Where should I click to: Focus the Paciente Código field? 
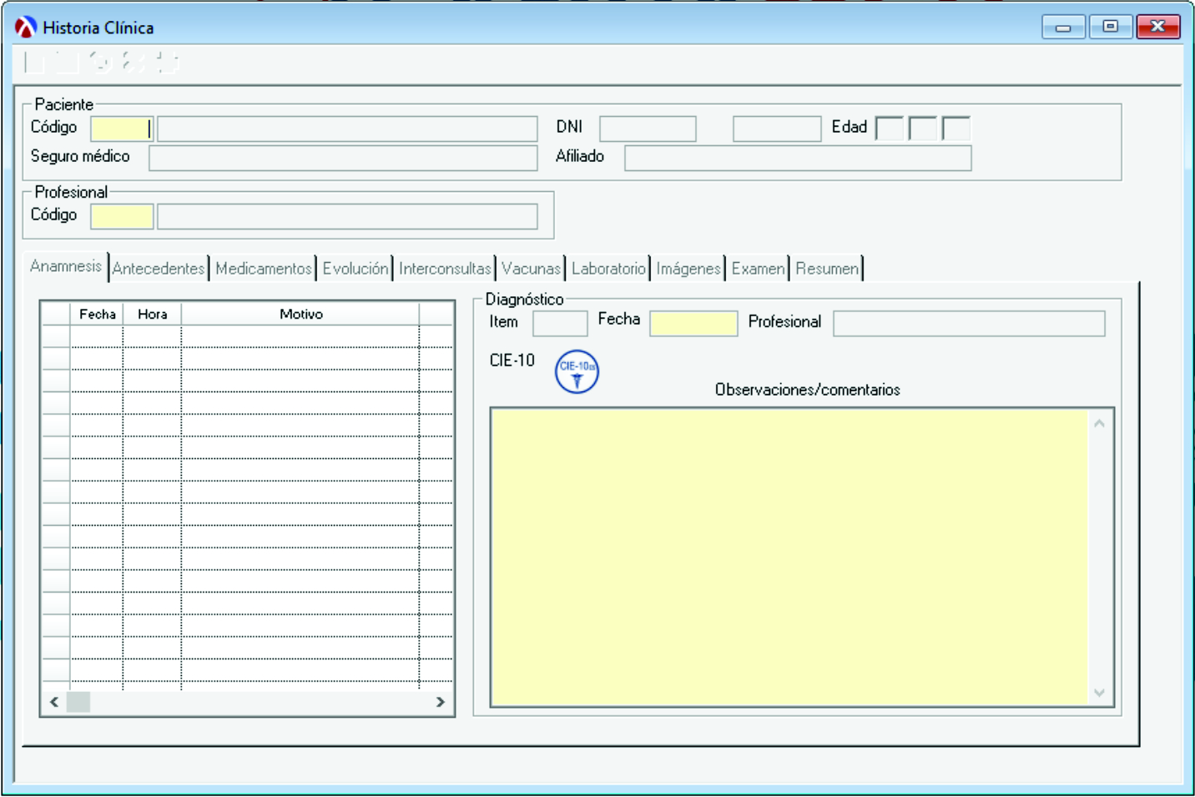coord(121,129)
